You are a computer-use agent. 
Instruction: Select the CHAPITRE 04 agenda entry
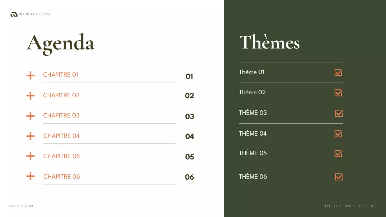pyautogui.click(x=62, y=136)
